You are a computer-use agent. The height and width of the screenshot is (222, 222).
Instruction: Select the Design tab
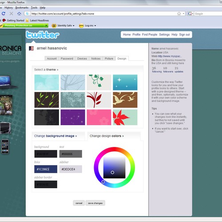point(122,59)
